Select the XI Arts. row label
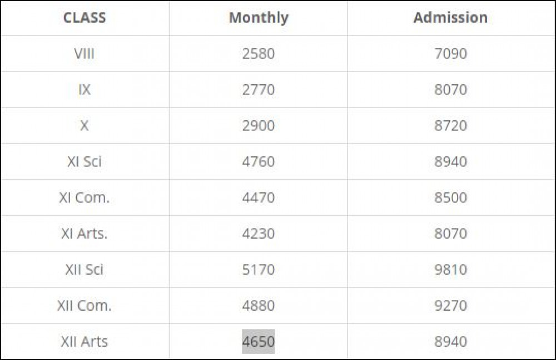 (x=85, y=234)
